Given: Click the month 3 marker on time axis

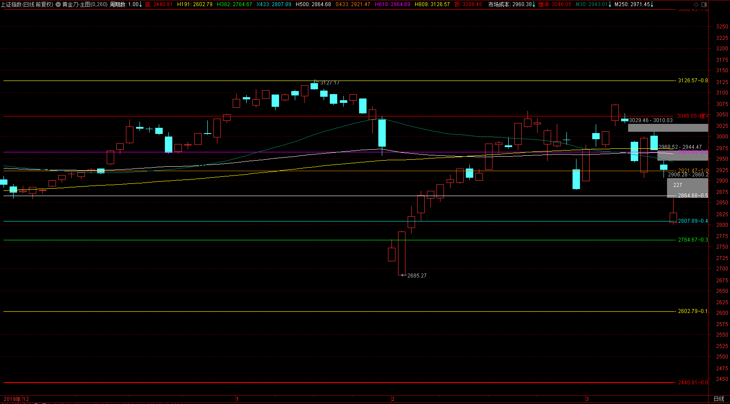Looking at the screenshot, I should (x=587, y=399).
